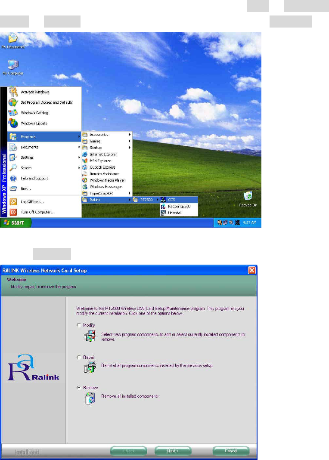Click the Turn Off Computer power icon
The height and width of the screenshot is (460, 329).
click(13, 212)
